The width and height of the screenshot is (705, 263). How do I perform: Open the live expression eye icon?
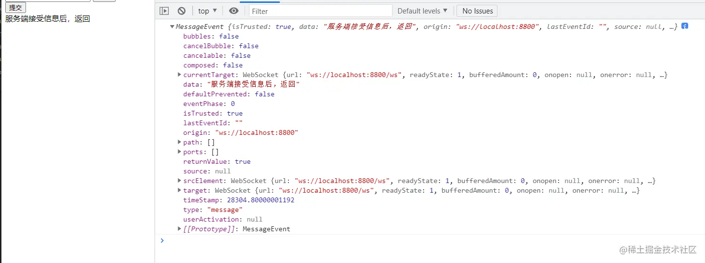point(234,11)
